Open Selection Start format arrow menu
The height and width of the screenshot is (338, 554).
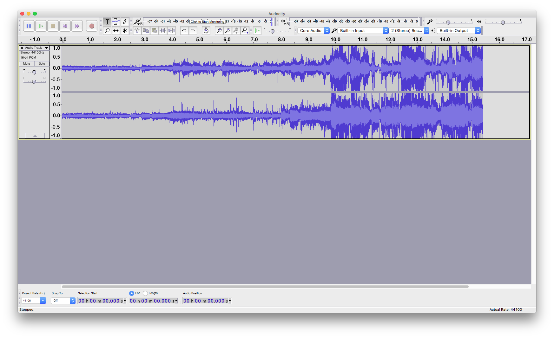[125, 301]
